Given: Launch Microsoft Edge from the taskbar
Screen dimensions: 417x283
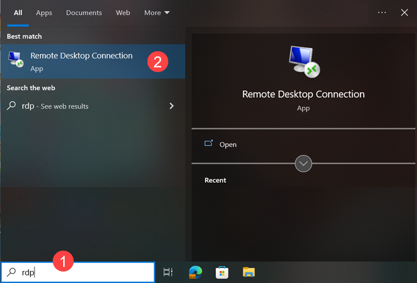Looking at the screenshot, I should (x=195, y=272).
